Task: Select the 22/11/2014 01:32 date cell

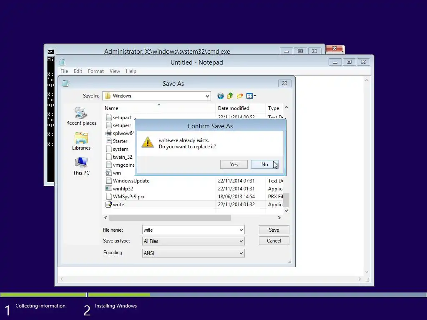Action: (x=236, y=204)
